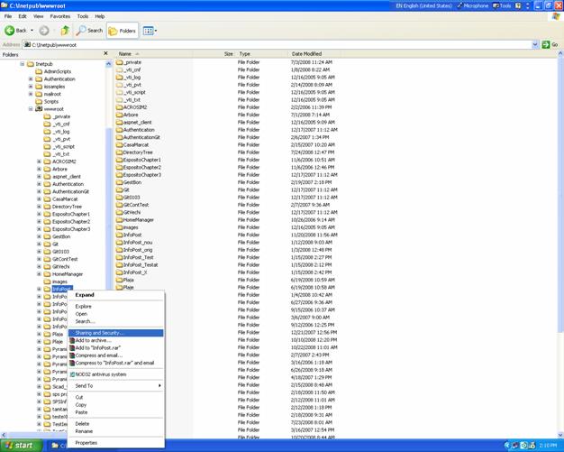Viewport: 564px width, 452px height.
Task: Click the Up folder level icon
Action: click(x=65, y=31)
